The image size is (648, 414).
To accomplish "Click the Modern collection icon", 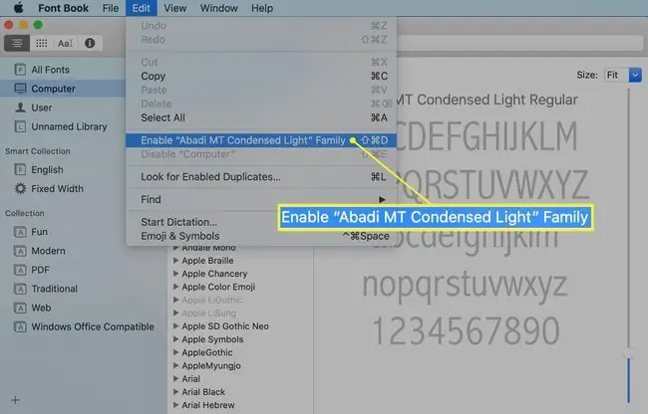I will [x=20, y=251].
